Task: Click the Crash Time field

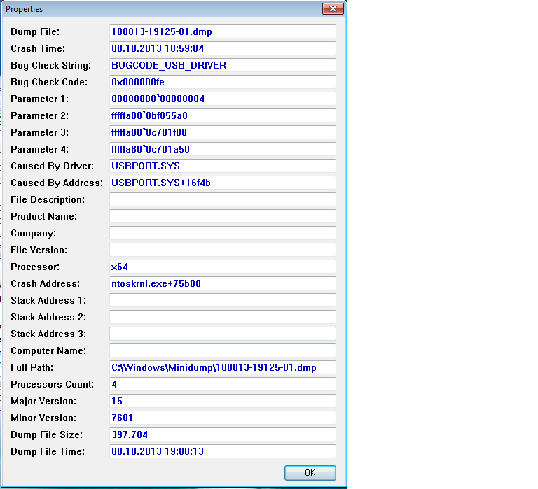Action: [x=223, y=48]
